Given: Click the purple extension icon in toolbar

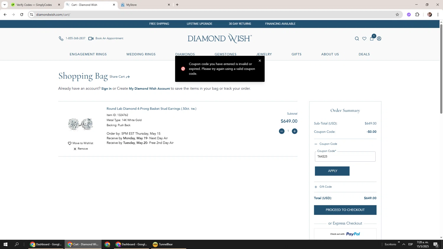Looking at the screenshot, I should click(409, 14).
